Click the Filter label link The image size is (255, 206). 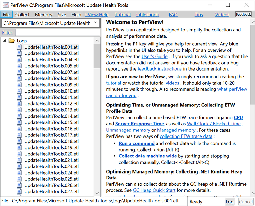click(x=8, y=32)
